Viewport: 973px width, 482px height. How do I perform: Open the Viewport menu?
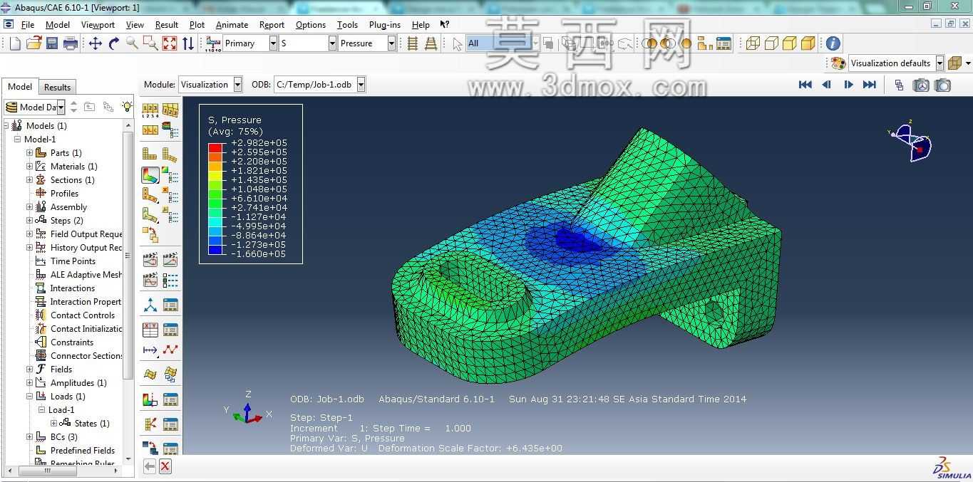tap(98, 25)
